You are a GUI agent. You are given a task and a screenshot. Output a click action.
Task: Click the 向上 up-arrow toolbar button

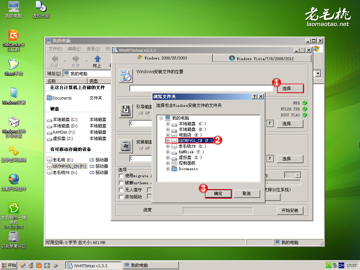[97, 62]
